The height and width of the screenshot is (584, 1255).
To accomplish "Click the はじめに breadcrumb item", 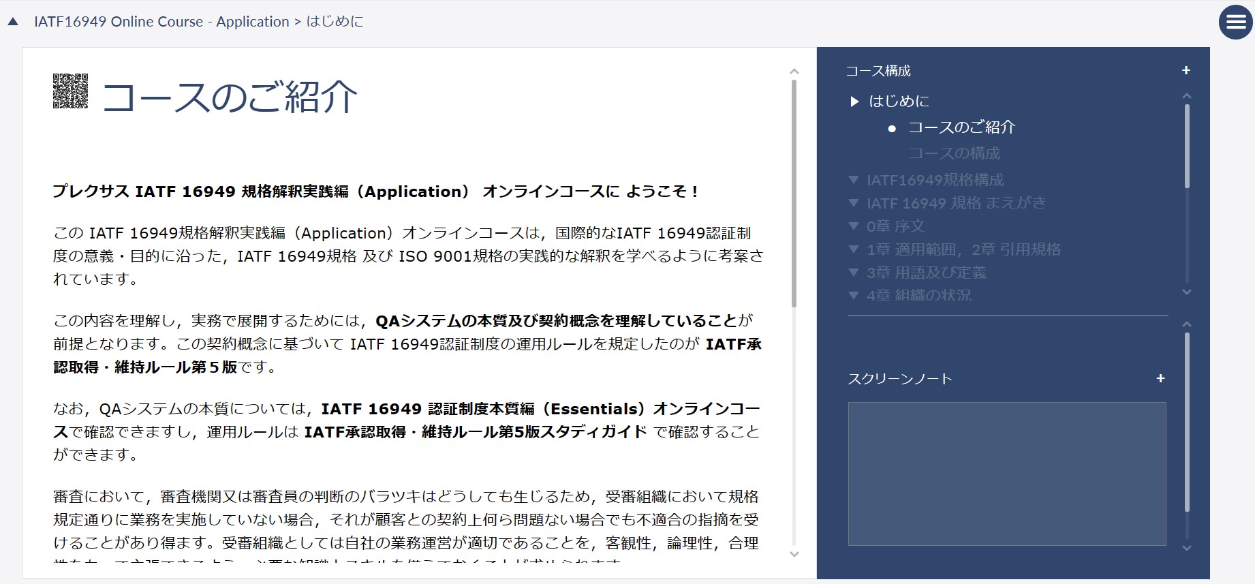I will (x=335, y=22).
